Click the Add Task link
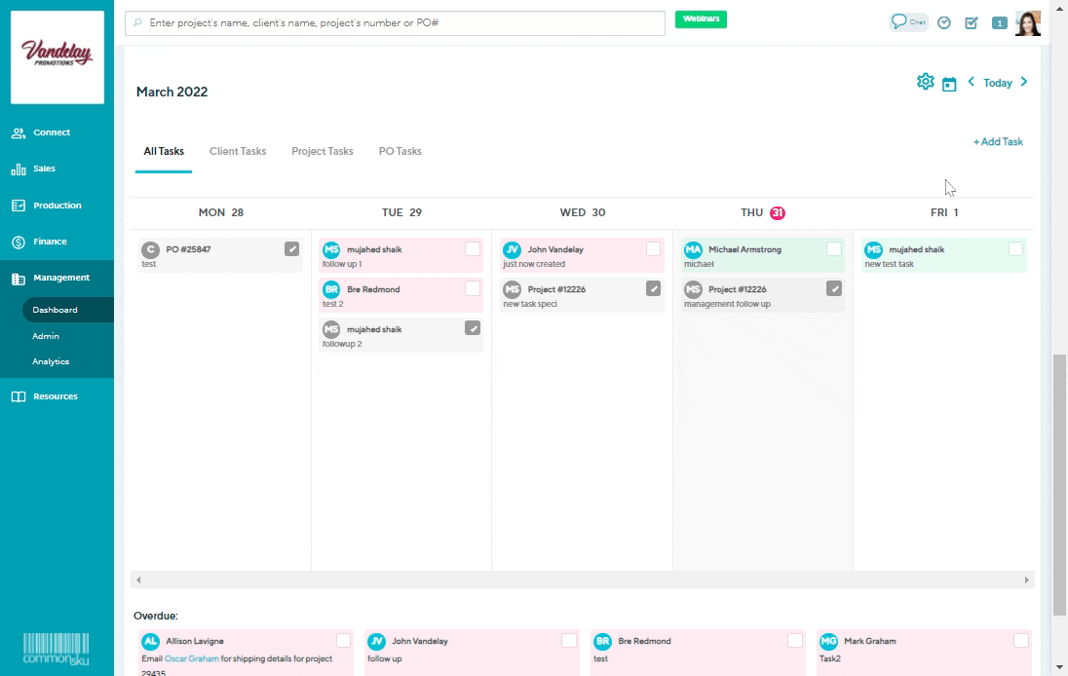Screen dimensions: 1068x676 [x=997, y=141]
